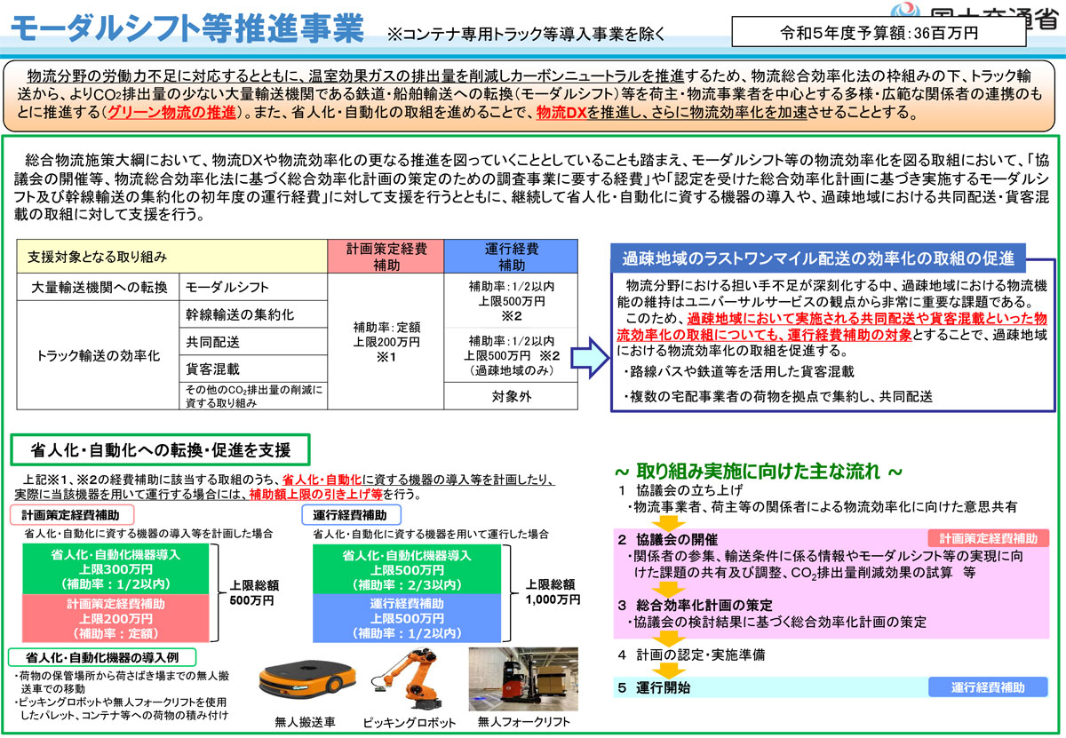Click the ピッキングロボット caption
This screenshot has width=1066, height=738.
(x=410, y=721)
